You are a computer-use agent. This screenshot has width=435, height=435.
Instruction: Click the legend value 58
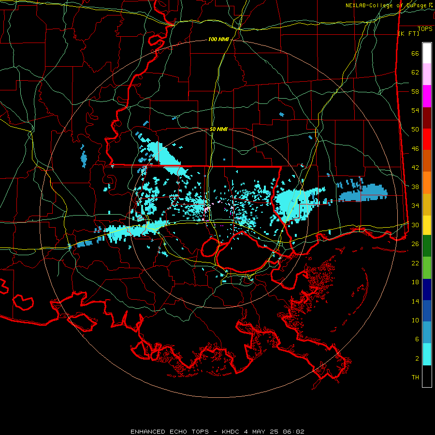415,91
